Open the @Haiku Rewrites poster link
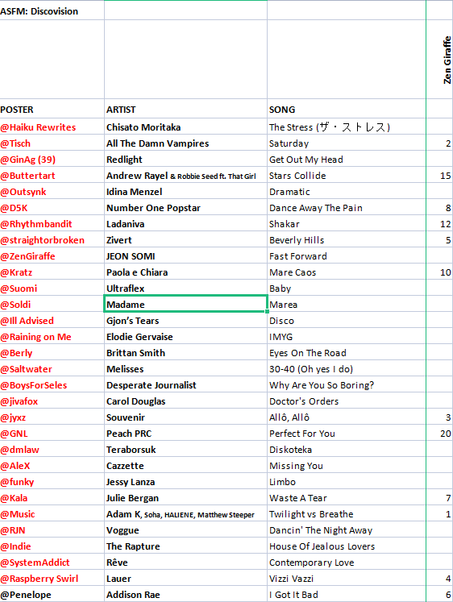Screen dimensions: 453x602 click(x=38, y=127)
